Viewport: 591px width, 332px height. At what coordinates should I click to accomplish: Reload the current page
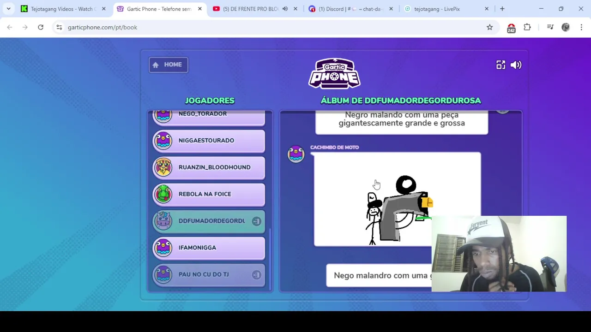pos(41,27)
